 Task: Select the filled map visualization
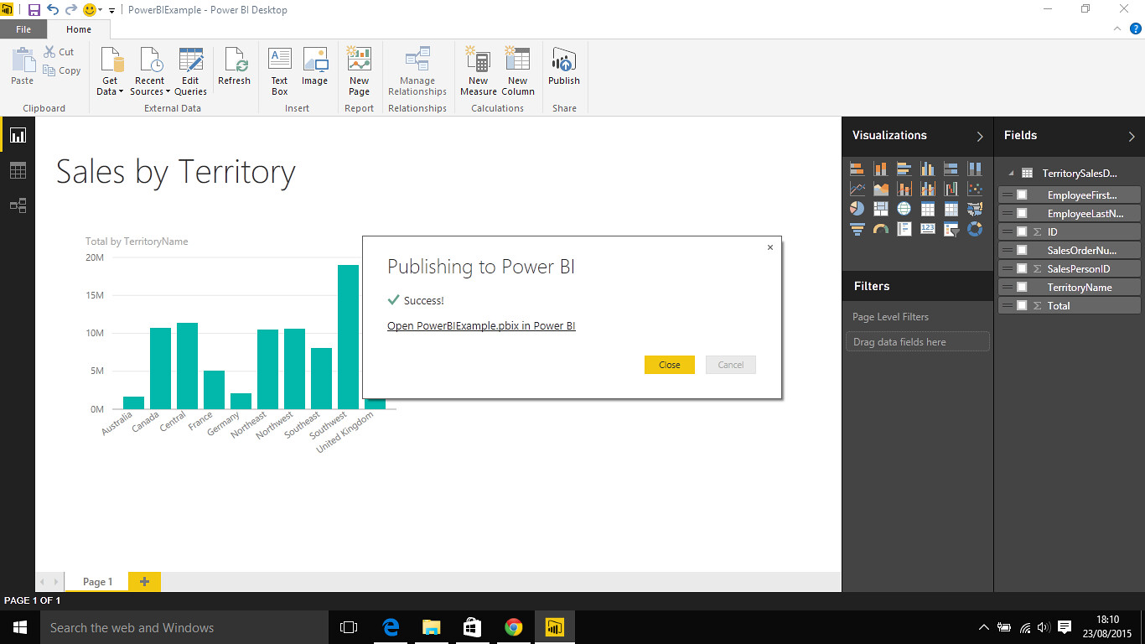click(974, 208)
